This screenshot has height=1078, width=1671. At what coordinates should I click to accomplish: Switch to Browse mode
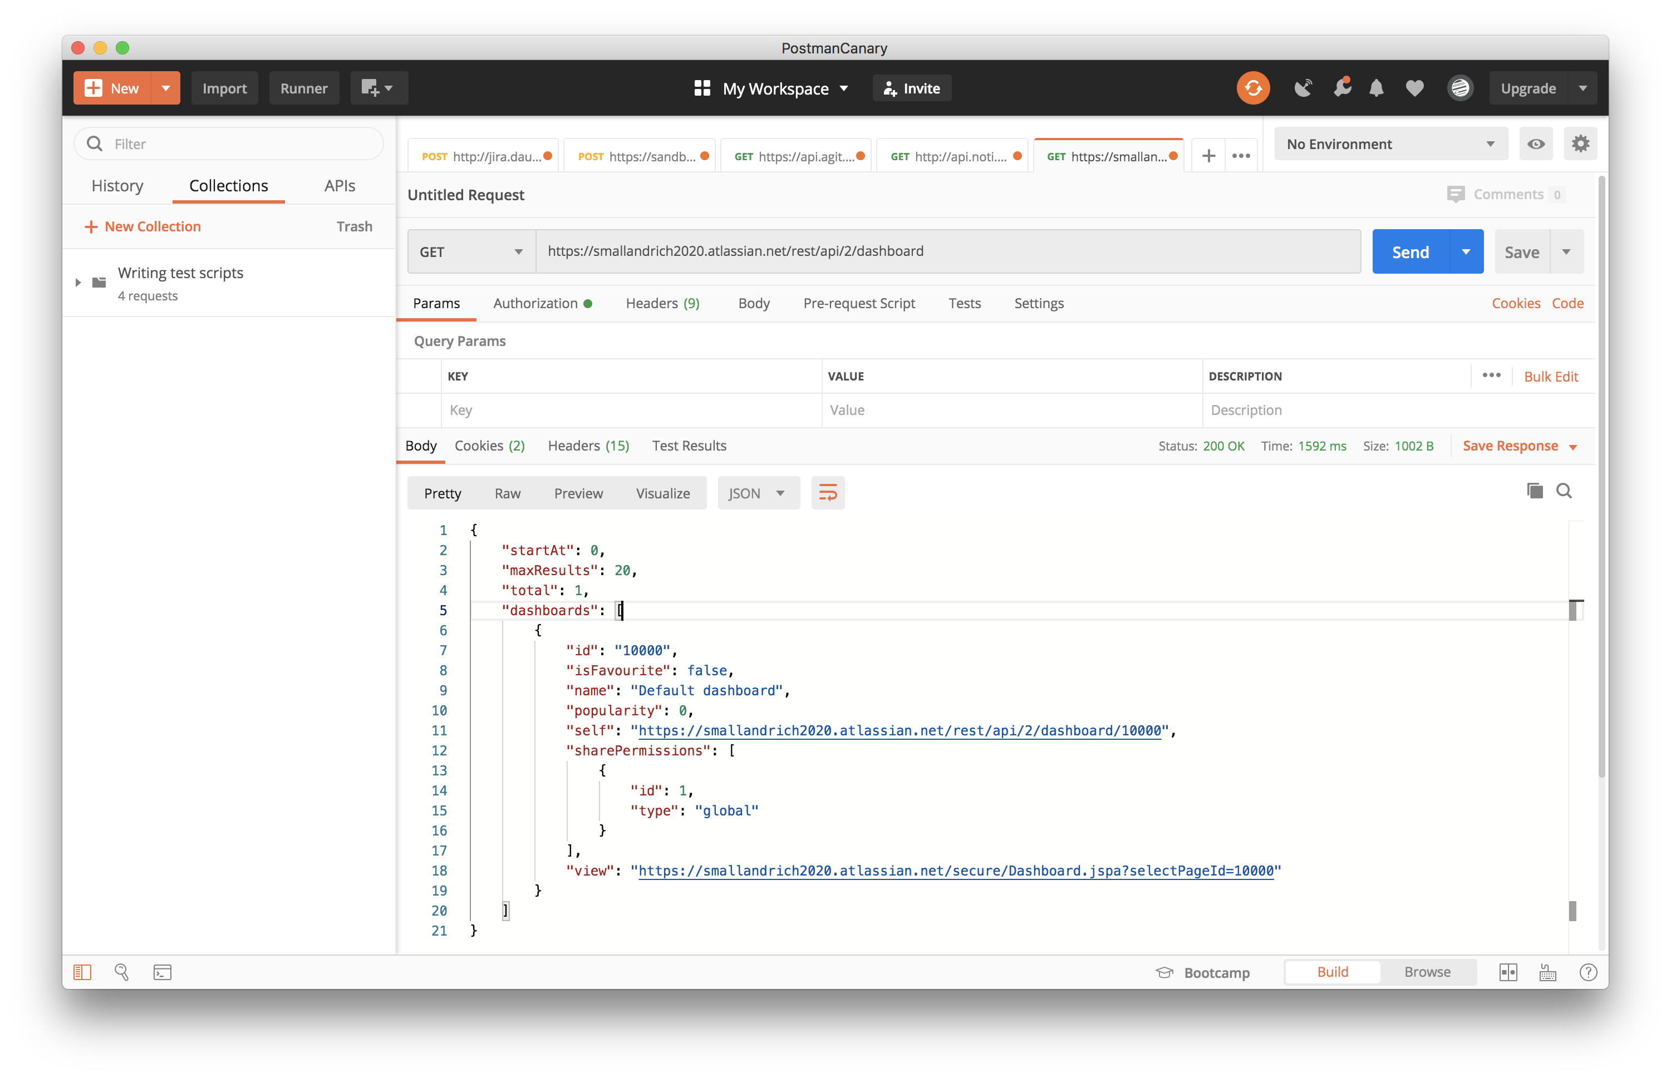point(1427,972)
